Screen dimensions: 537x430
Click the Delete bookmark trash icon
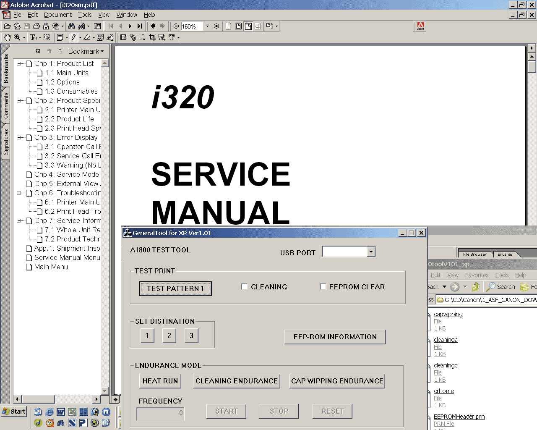click(49, 51)
